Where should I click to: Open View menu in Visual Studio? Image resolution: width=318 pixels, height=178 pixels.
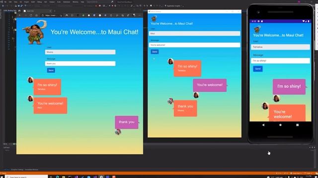click(15, 2)
